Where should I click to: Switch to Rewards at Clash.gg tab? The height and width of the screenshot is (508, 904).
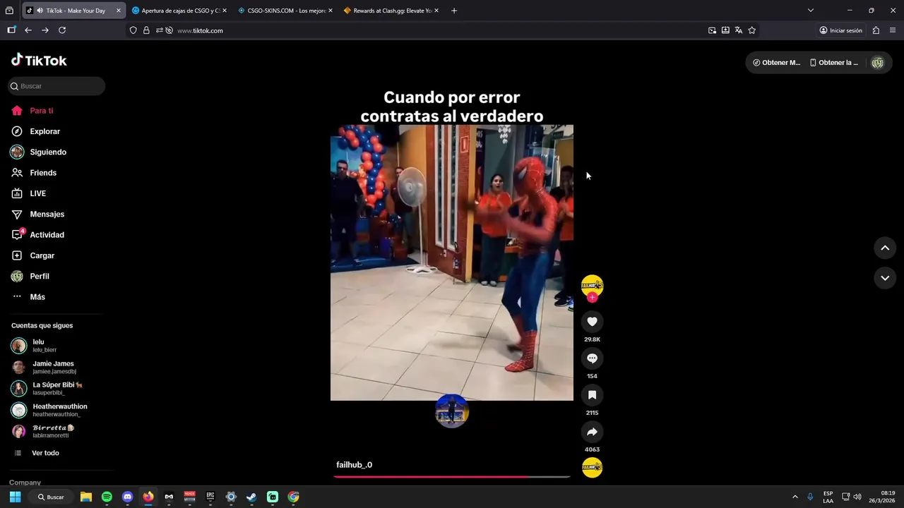[x=391, y=11]
